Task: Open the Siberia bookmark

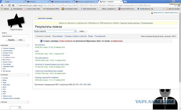Action: (x=108, y=9)
